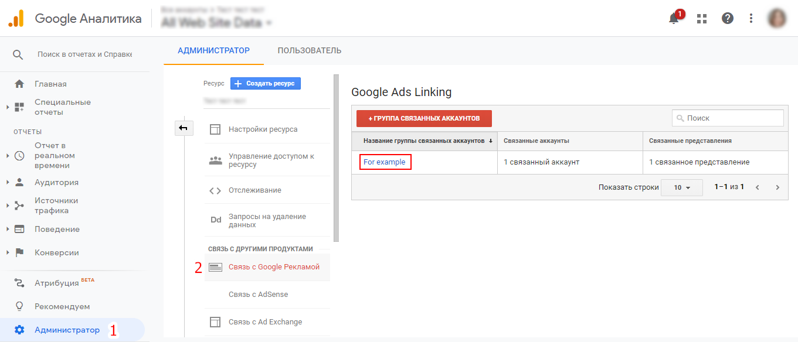Click the Поиск в отчетах и Справке field
This screenshot has width=798, height=342.
(84, 54)
